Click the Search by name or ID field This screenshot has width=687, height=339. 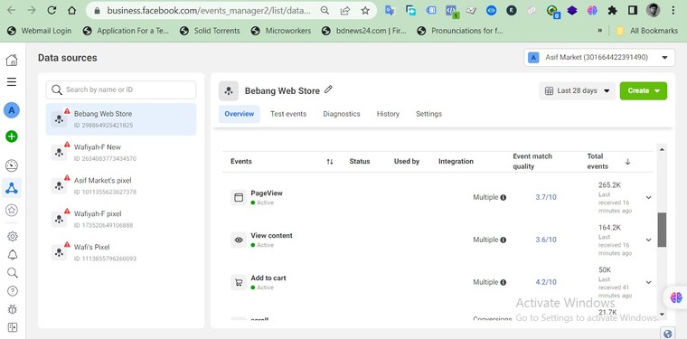tap(121, 89)
